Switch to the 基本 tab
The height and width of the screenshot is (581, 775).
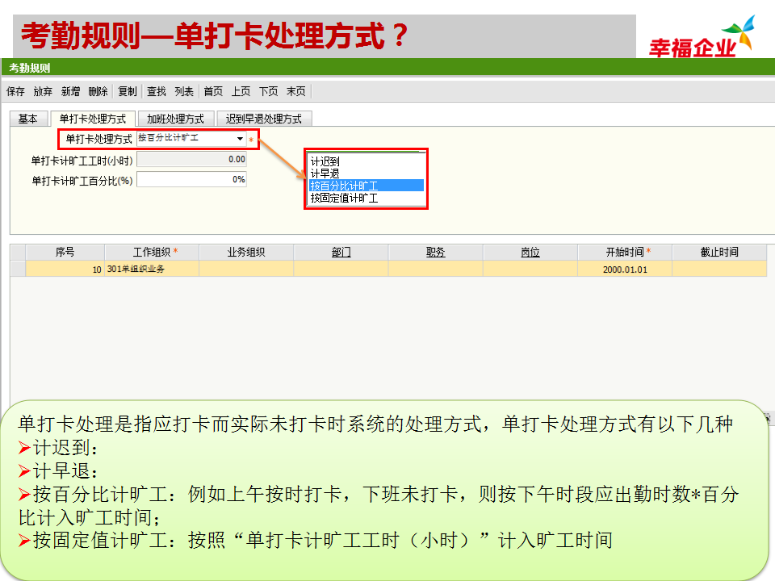[x=28, y=119]
